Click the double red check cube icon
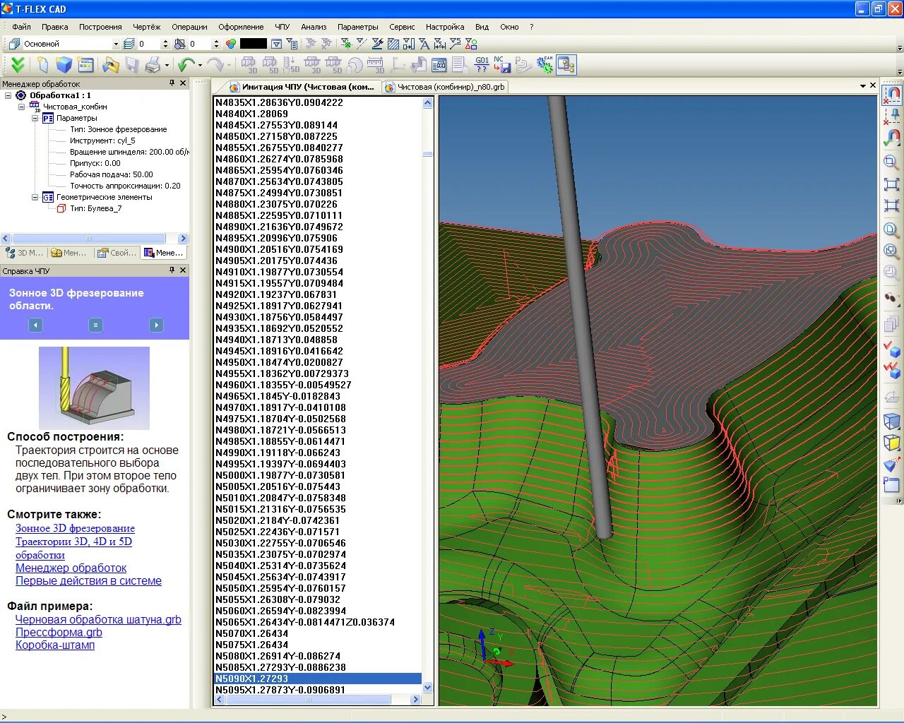The height and width of the screenshot is (723, 904). pos(892,369)
